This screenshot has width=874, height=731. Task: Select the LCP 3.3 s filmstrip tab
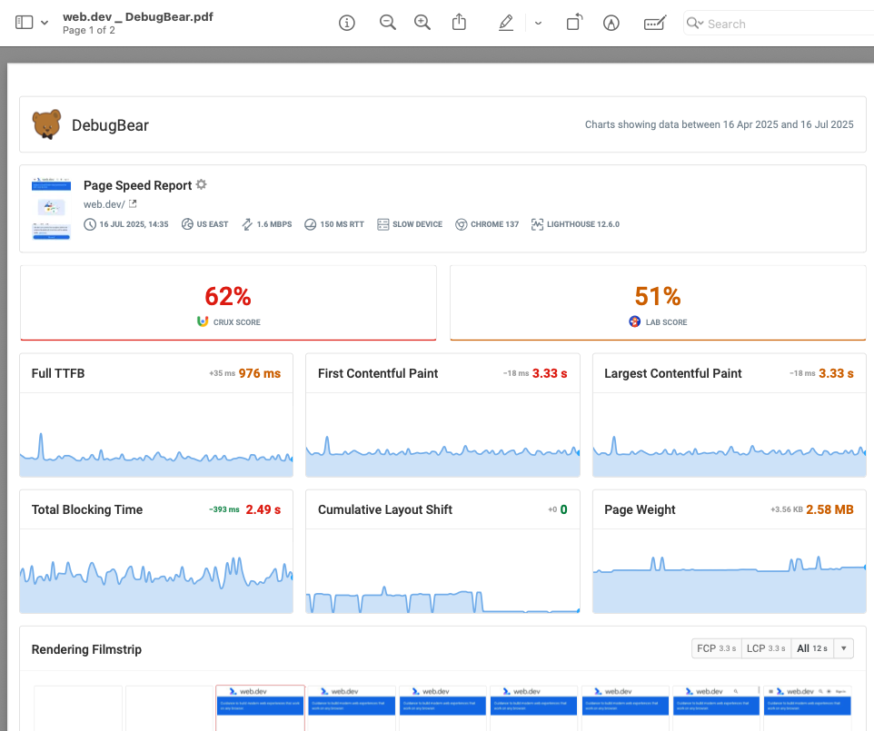766,648
